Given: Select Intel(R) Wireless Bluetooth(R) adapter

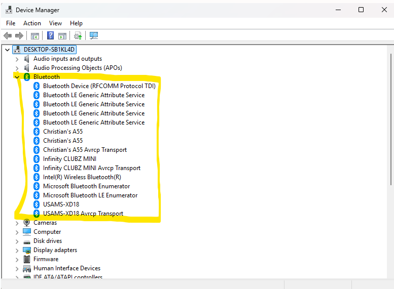Looking at the screenshot, I should [82, 177].
